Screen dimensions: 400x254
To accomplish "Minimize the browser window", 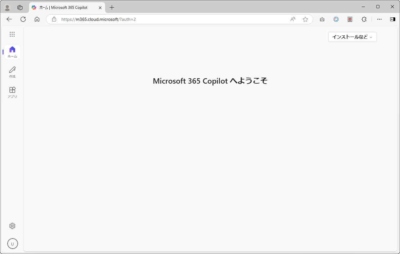I will (363, 7).
